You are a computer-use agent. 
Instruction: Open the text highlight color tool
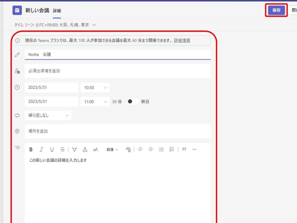coord(75,150)
